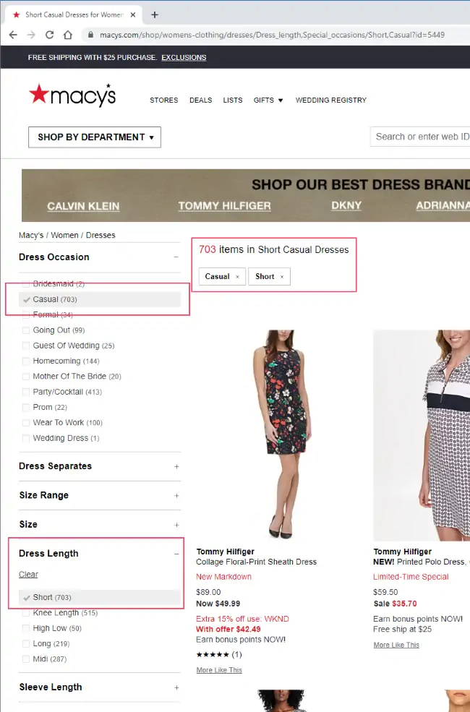
Task: Open Stores in top navigation
Action: [164, 100]
